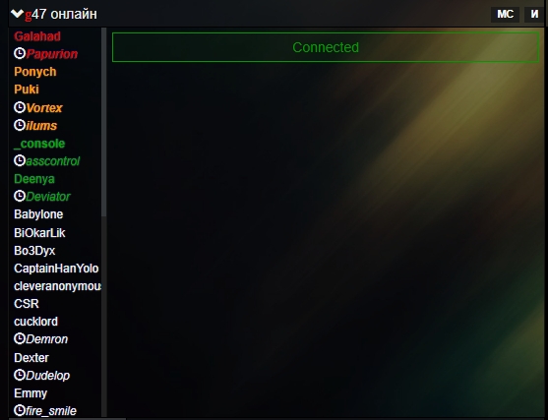Screen dimensions: 548x420
Task: Click the clock icon beside Demron
Action: (20, 338)
